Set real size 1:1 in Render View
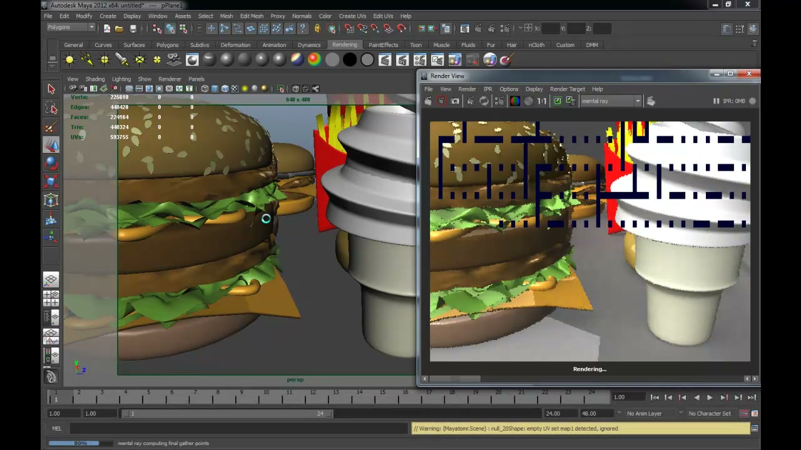 [x=541, y=101]
